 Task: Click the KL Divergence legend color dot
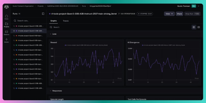[x=143, y=45]
